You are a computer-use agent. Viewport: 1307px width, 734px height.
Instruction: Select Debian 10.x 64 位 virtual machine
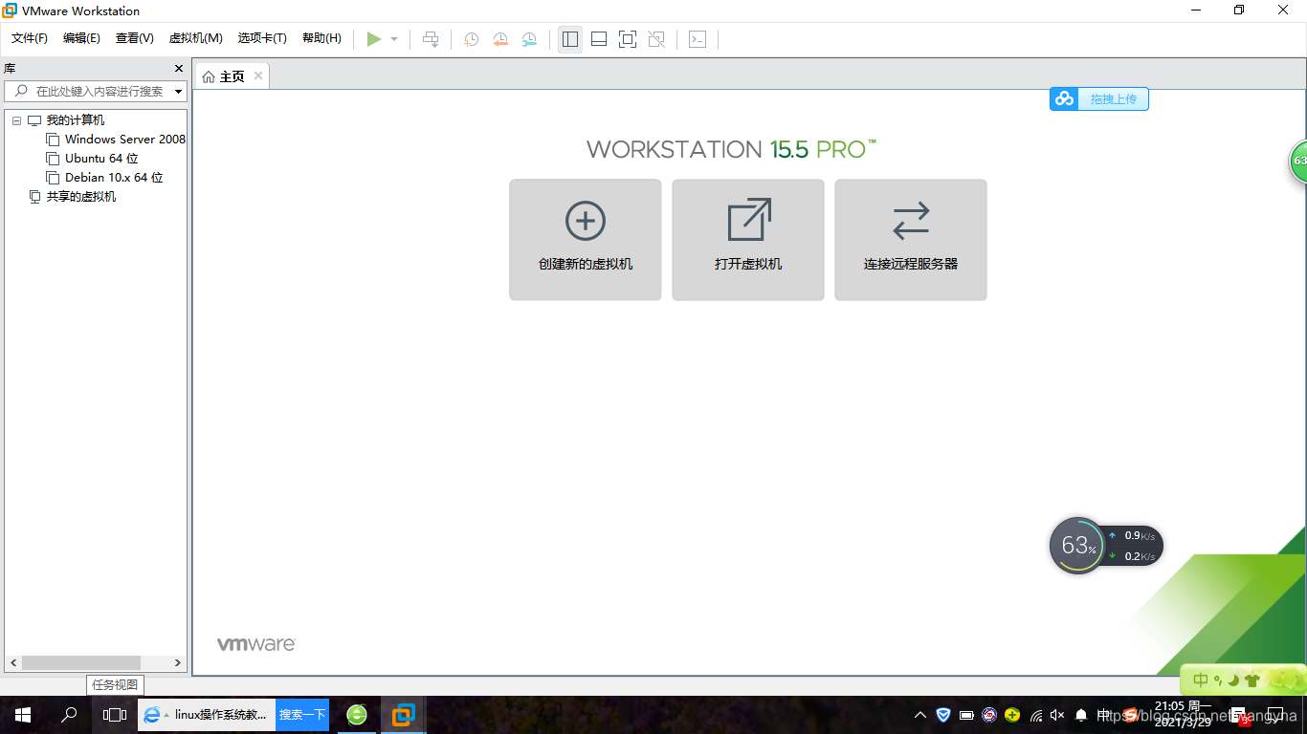(x=114, y=178)
